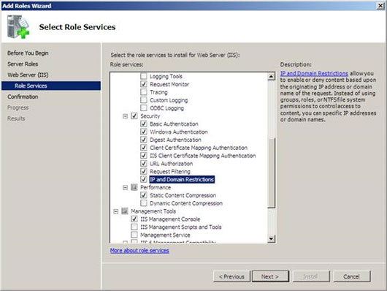387x291 pixels.
Task: Collapse the Management Tools tree node
Action: point(116,211)
